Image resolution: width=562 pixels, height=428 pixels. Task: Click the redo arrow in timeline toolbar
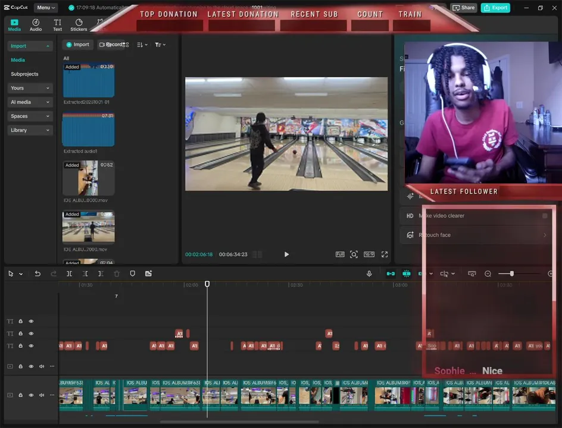pos(54,274)
